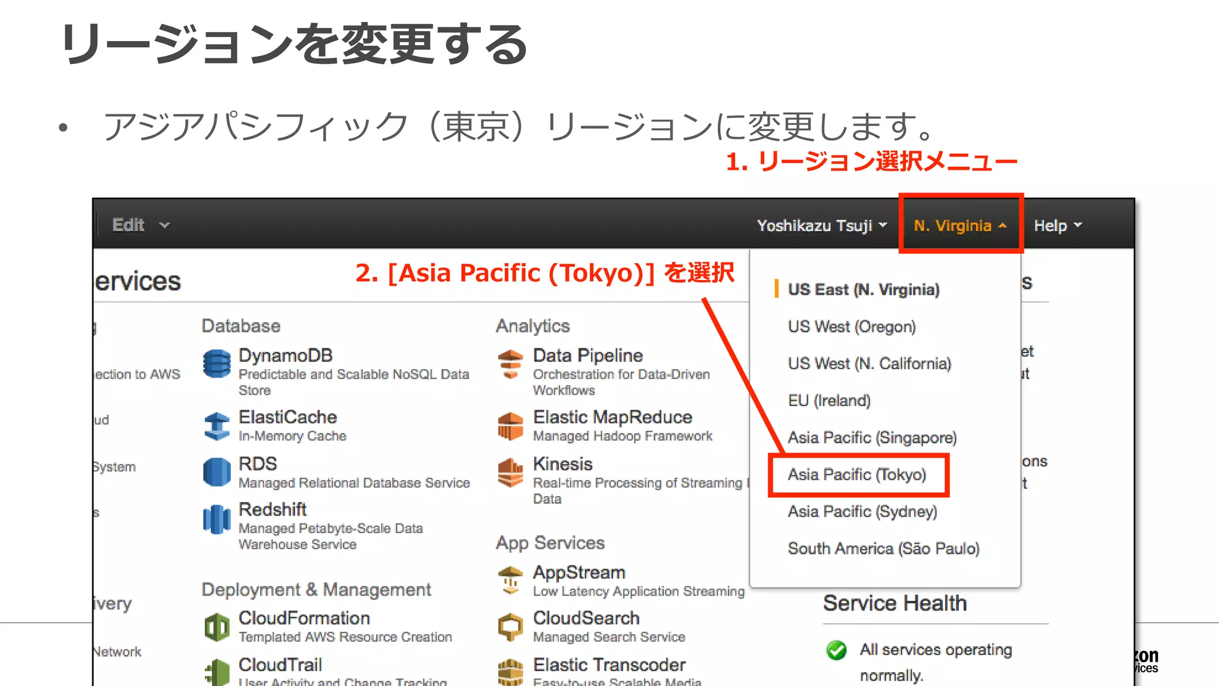This screenshot has width=1219, height=686.
Task: Click the Data Pipeline icon
Action: click(510, 364)
